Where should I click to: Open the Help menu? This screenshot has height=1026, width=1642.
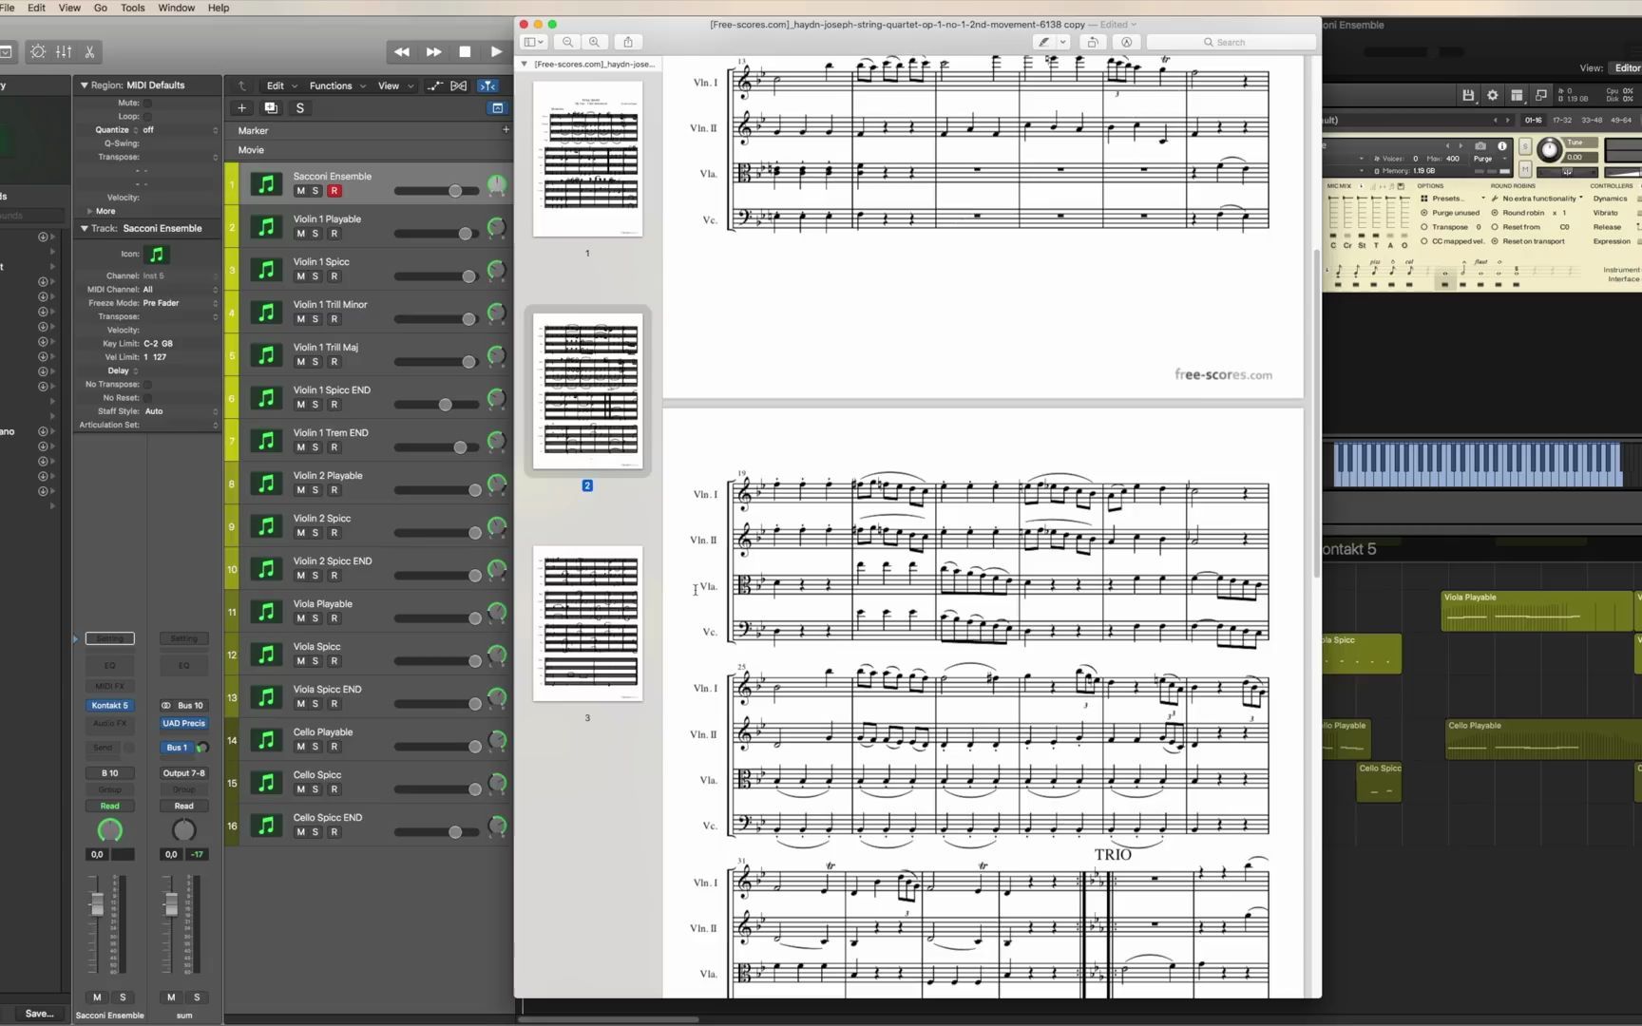click(x=219, y=8)
